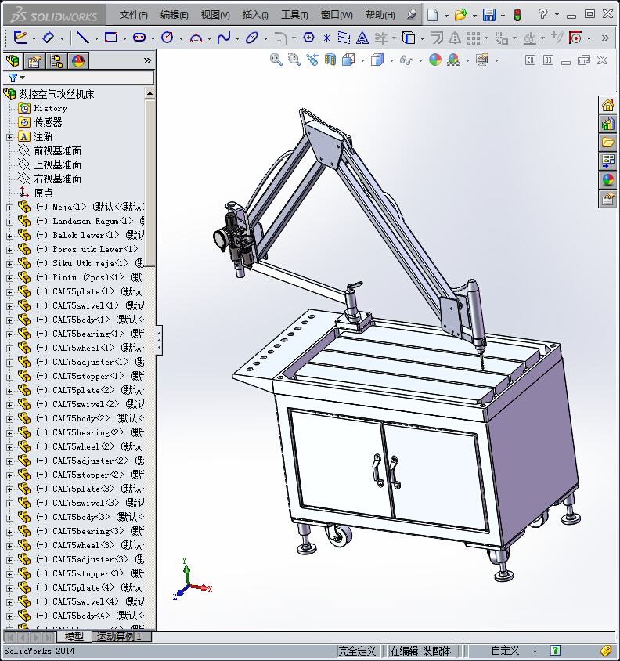Open the Appearances task pane icon
Viewport: 620px width, 661px height.
[607, 180]
